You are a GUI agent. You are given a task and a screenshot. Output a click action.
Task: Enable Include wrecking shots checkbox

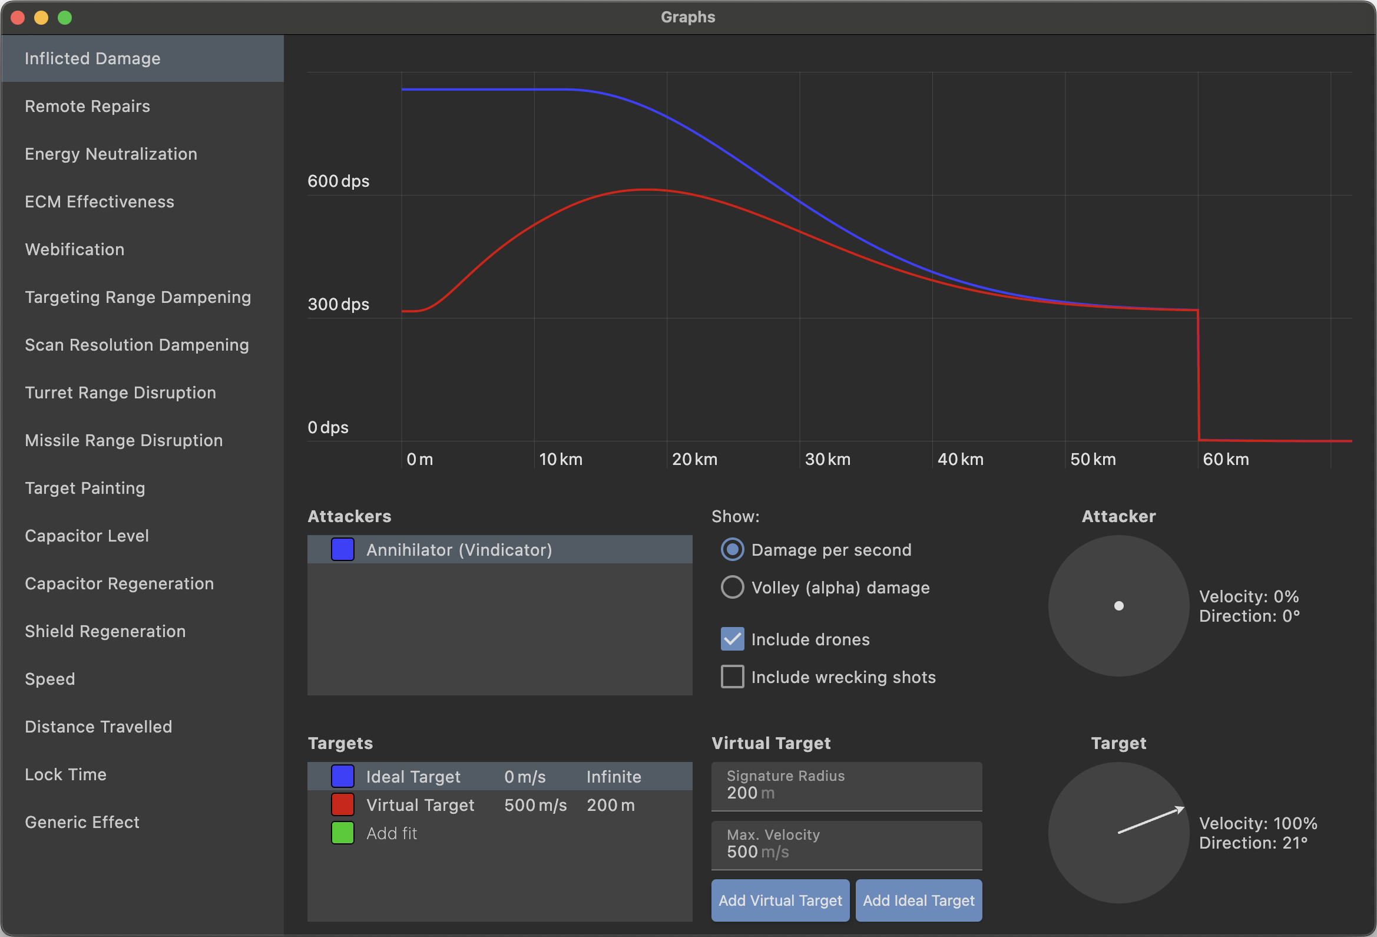732,677
